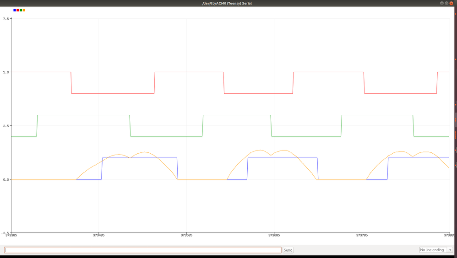Open the No line ending dropdown
457x258 pixels.
click(x=436, y=250)
